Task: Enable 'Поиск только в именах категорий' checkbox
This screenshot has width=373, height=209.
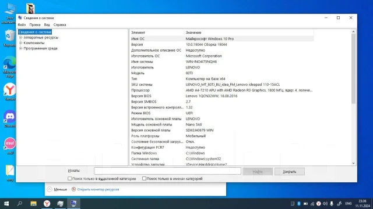Action: (144, 178)
